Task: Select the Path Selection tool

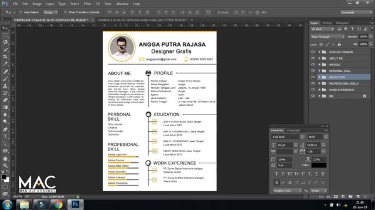Action: coord(5,143)
